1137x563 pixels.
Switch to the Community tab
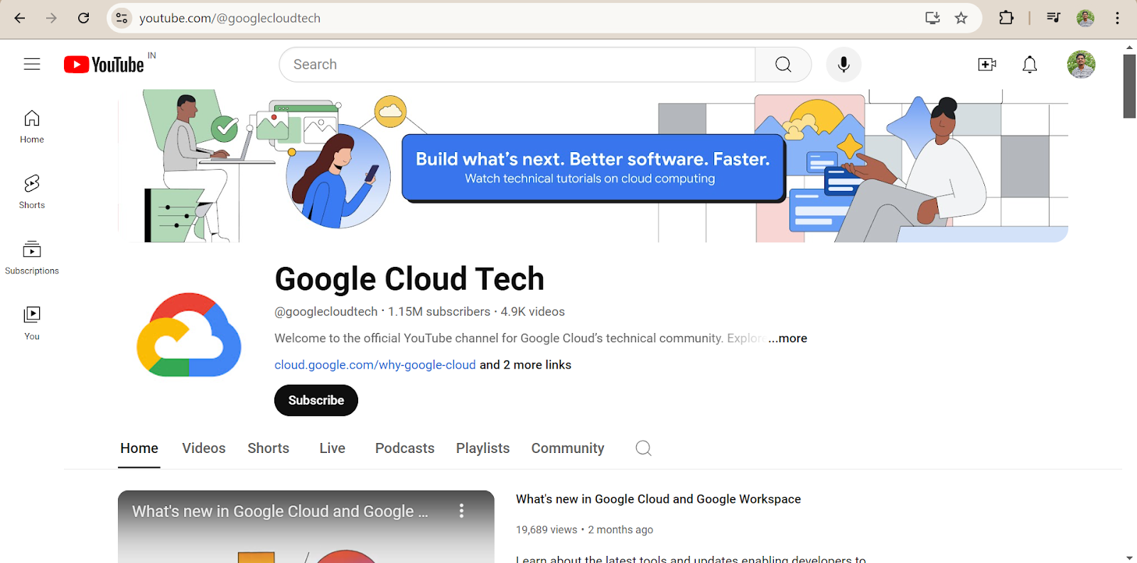point(568,449)
